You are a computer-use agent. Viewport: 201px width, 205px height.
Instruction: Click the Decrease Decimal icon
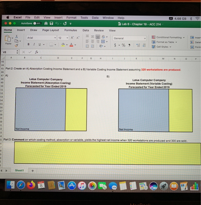(x=144, y=45)
